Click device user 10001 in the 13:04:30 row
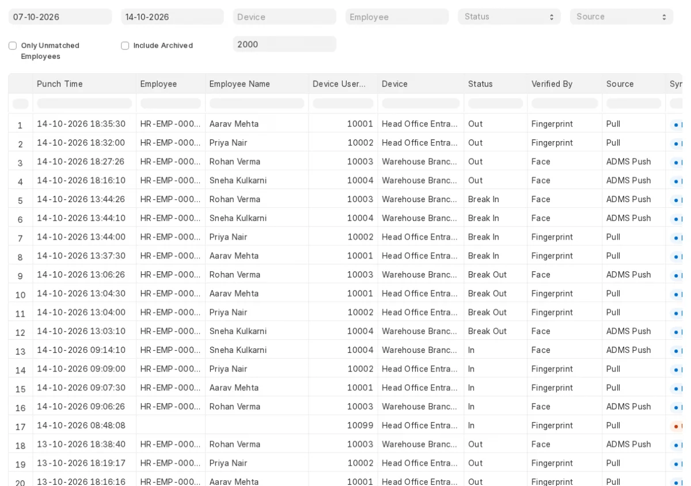This screenshot has height=486, width=691. (360, 294)
